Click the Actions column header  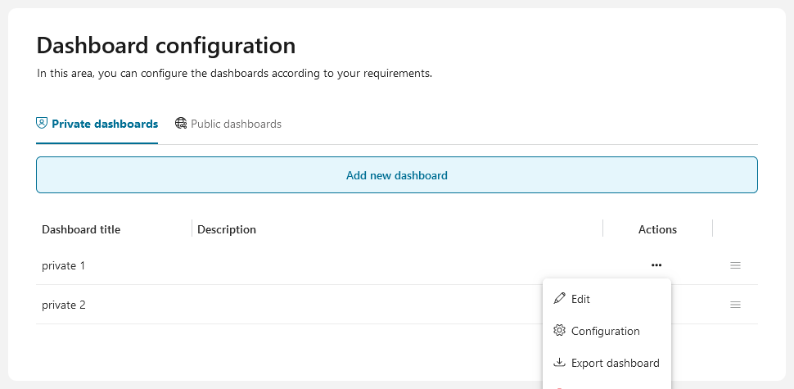657,230
